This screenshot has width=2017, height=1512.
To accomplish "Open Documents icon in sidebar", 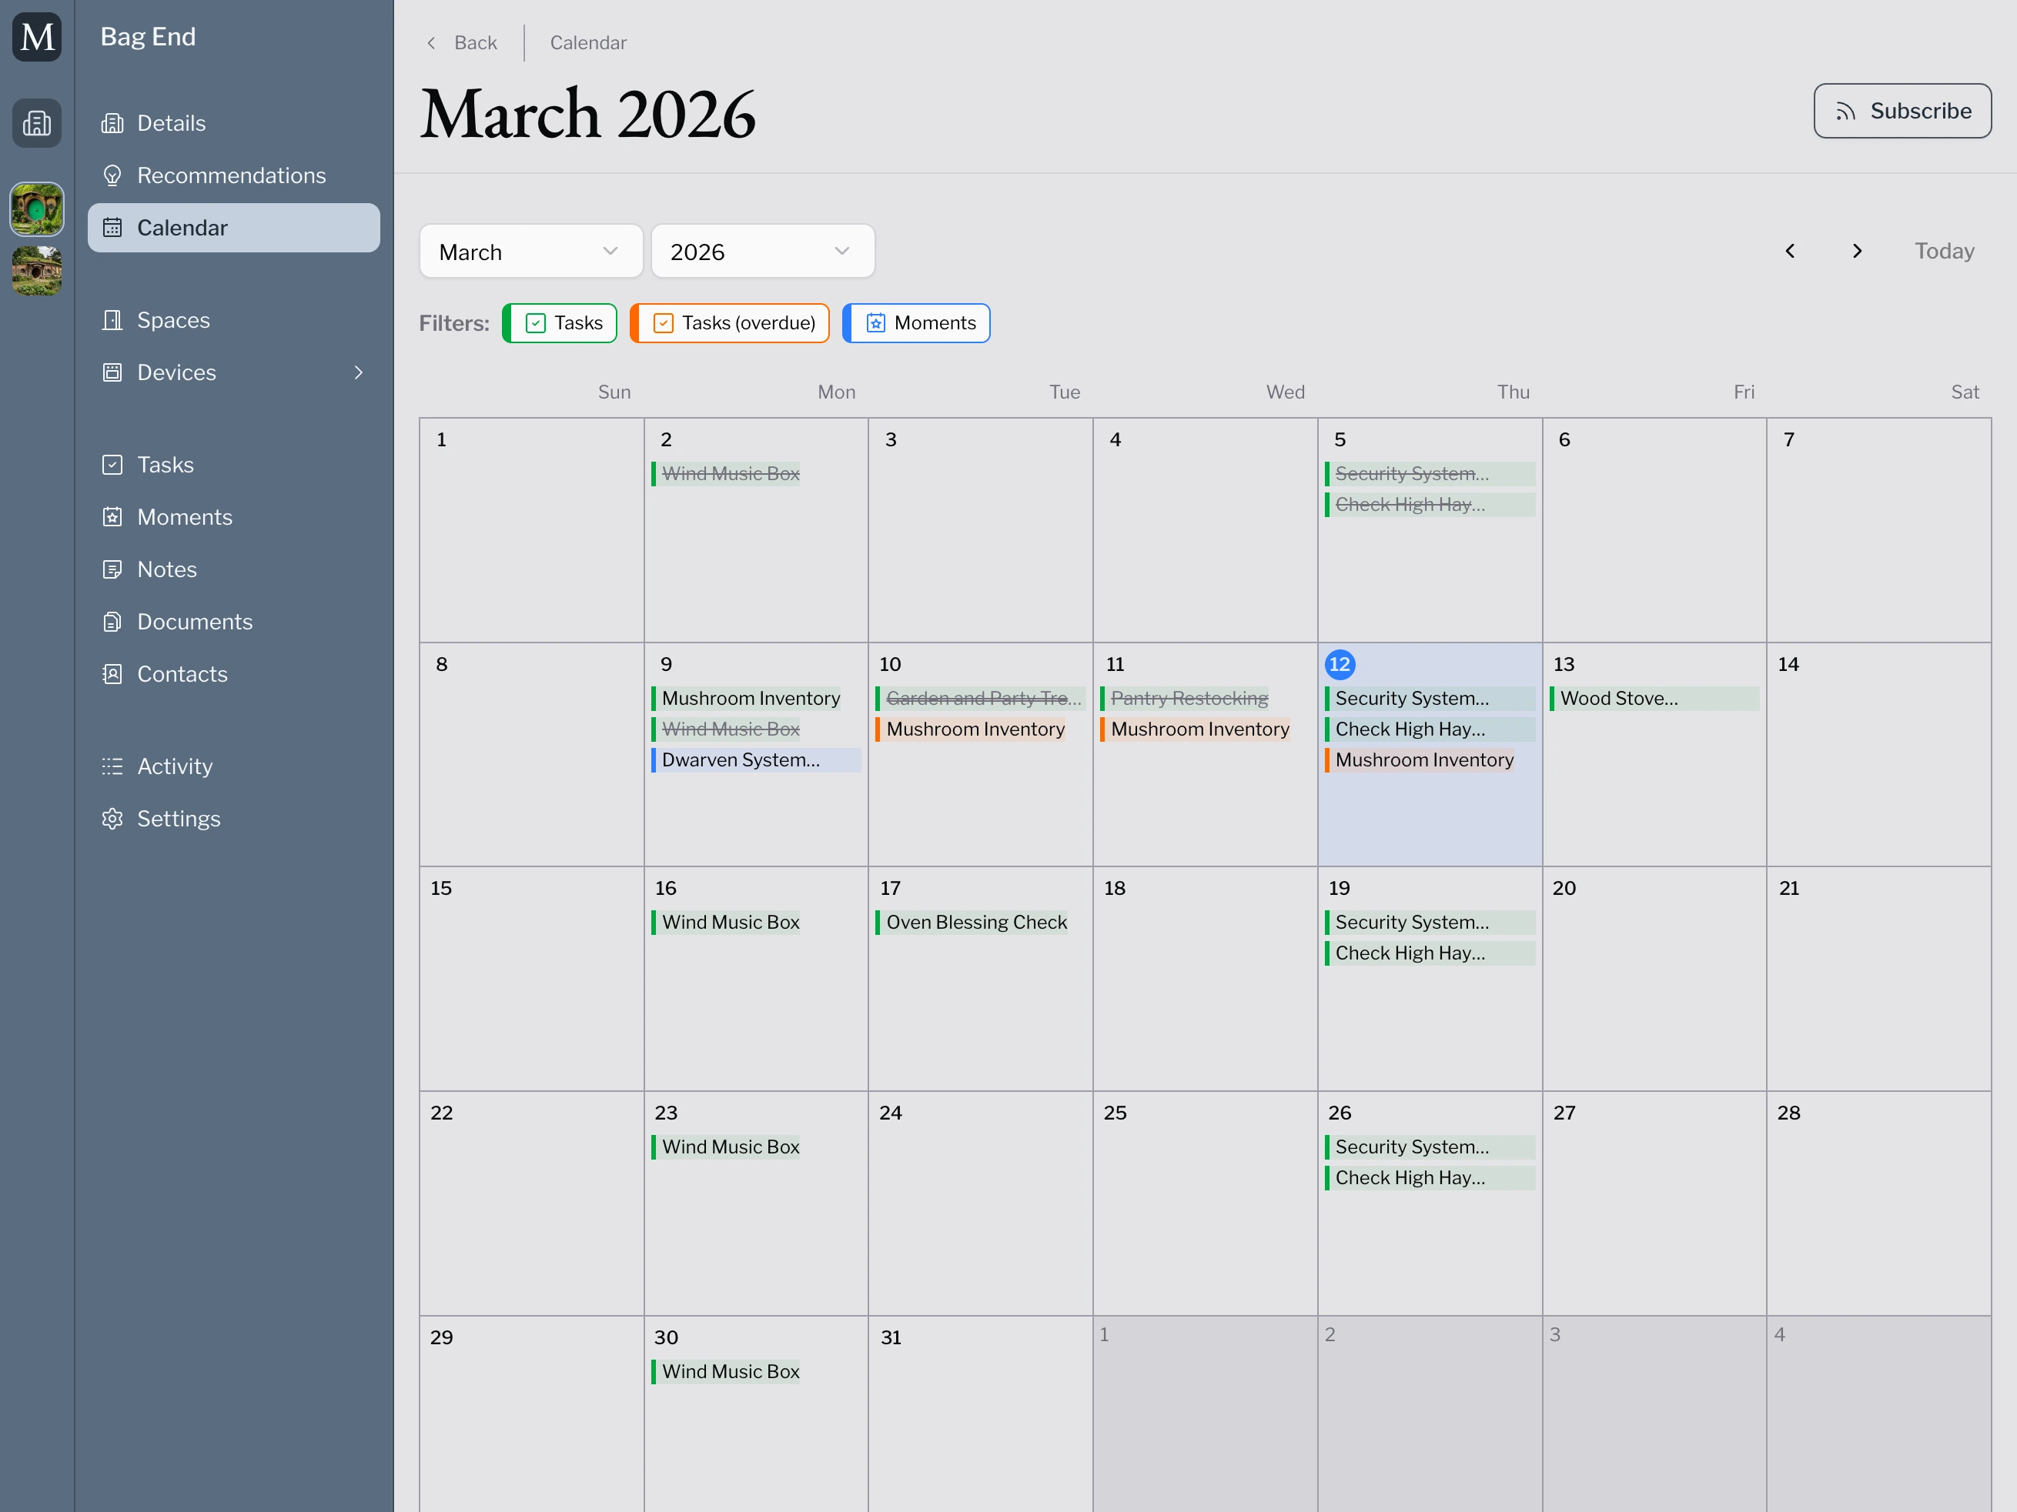I will (x=112, y=622).
